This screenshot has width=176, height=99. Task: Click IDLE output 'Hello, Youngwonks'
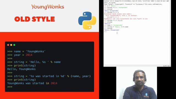click(x=112, y=30)
